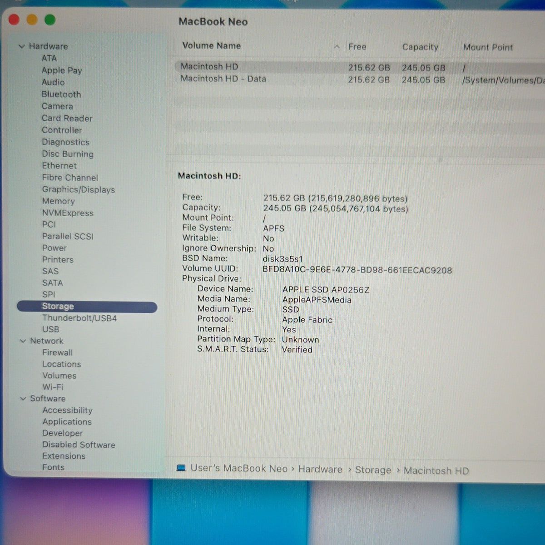Click the APPLE SSD AP0256Z device name

tap(326, 290)
